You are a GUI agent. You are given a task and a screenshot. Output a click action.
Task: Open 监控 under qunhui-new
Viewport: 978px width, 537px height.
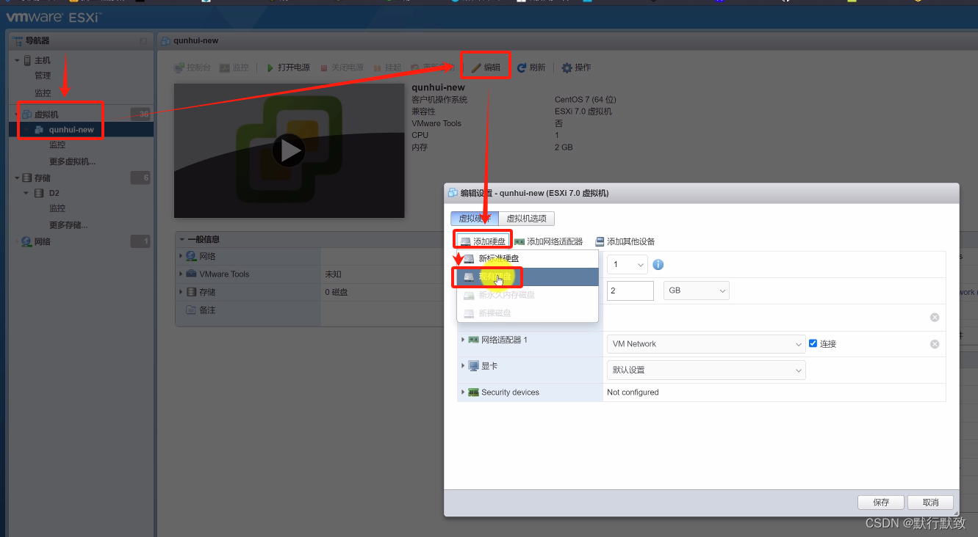[57, 145]
